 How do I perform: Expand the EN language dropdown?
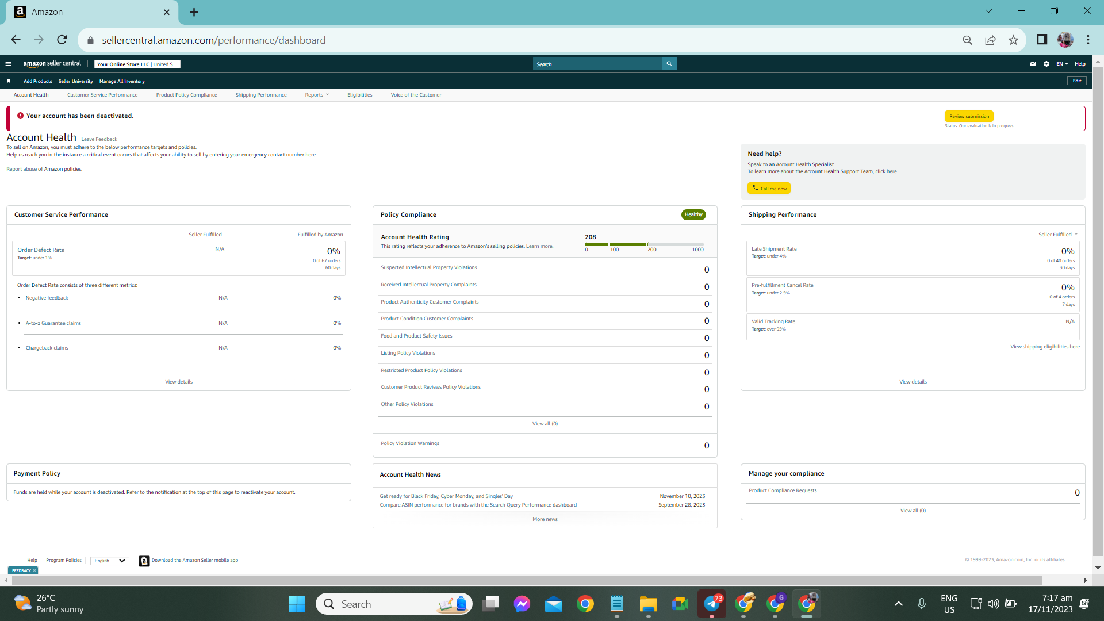pos(1062,64)
